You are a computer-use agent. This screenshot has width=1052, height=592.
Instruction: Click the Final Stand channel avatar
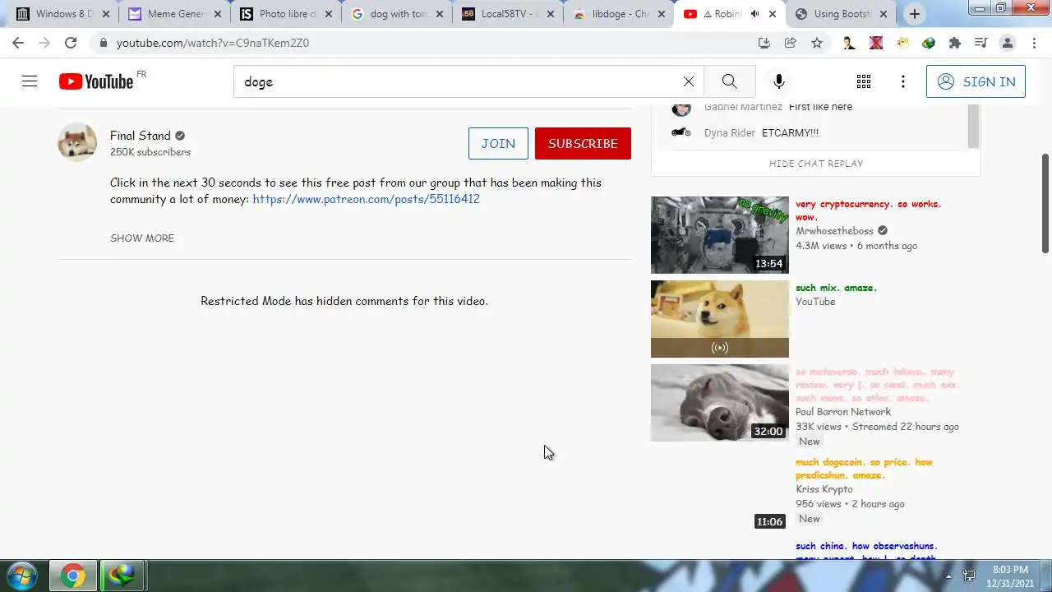click(x=77, y=142)
